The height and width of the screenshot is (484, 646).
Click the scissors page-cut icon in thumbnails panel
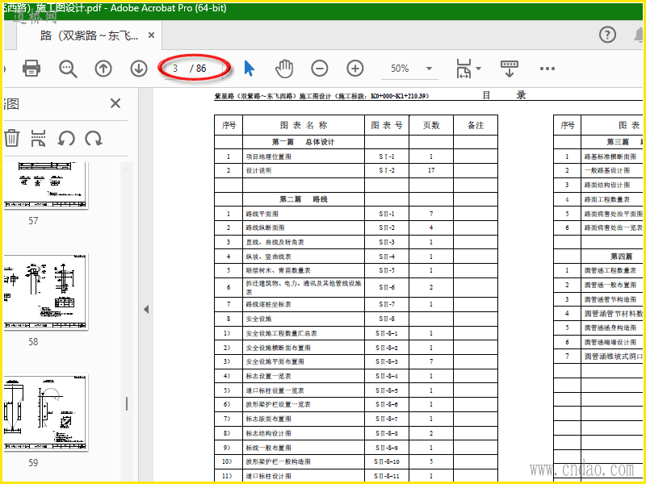tap(38, 138)
